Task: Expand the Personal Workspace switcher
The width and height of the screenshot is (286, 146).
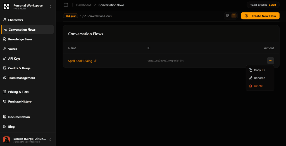Action: 50,7
